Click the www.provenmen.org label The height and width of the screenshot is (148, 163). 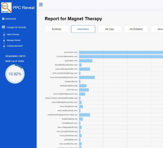tap(68, 136)
